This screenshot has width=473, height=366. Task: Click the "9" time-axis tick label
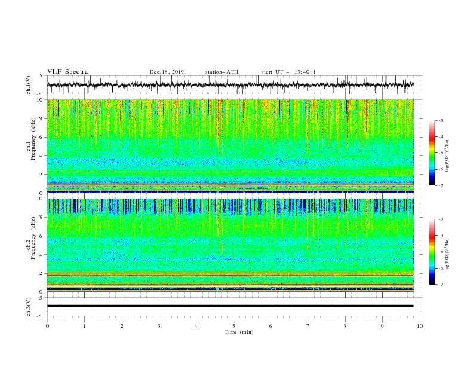pos(382,326)
